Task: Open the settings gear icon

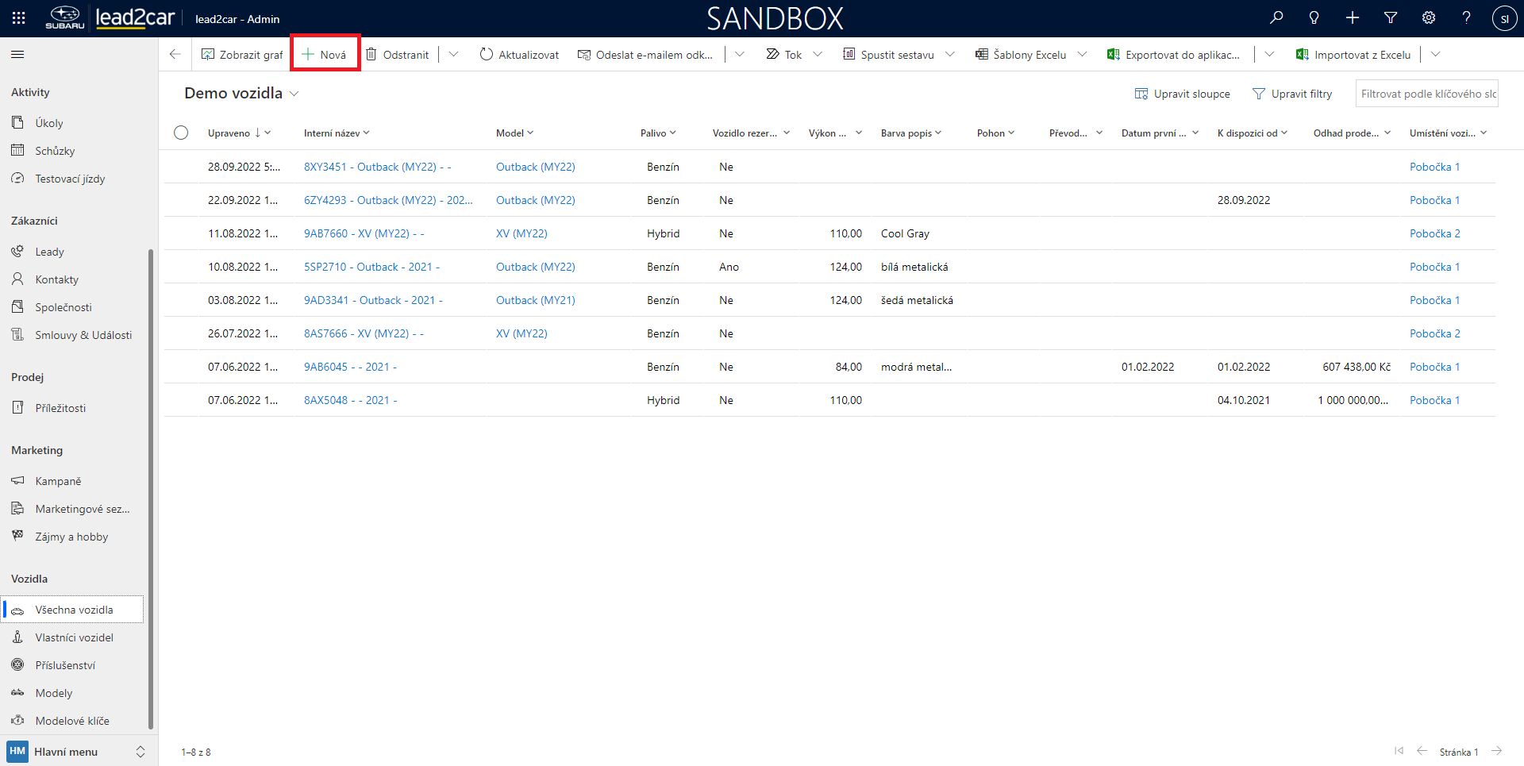Action: [x=1429, y=17]
